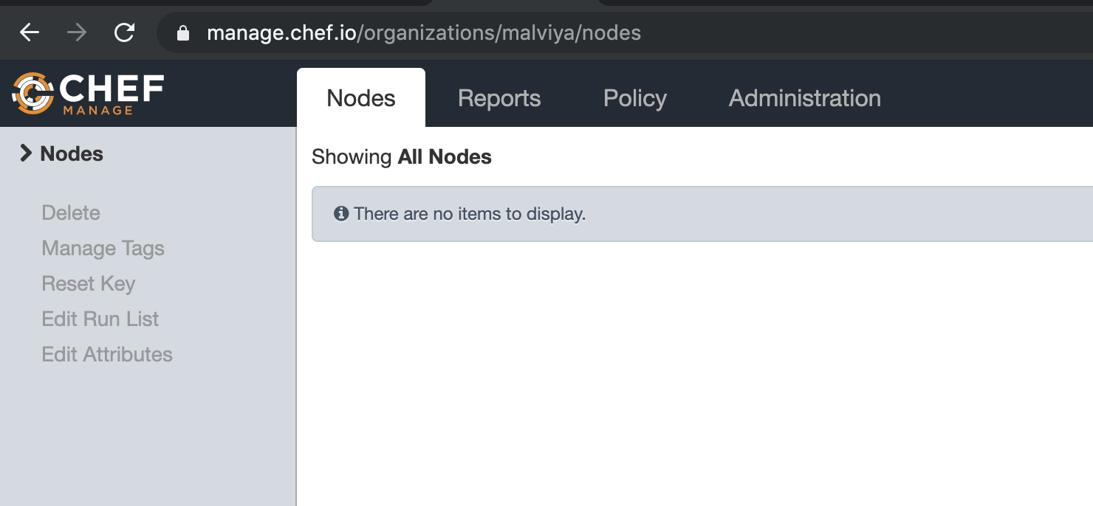Image resolution: width=1093 pixels, height=506 pixels.
Task: Reload the page with the refresh icon
Action: [124, 32]
